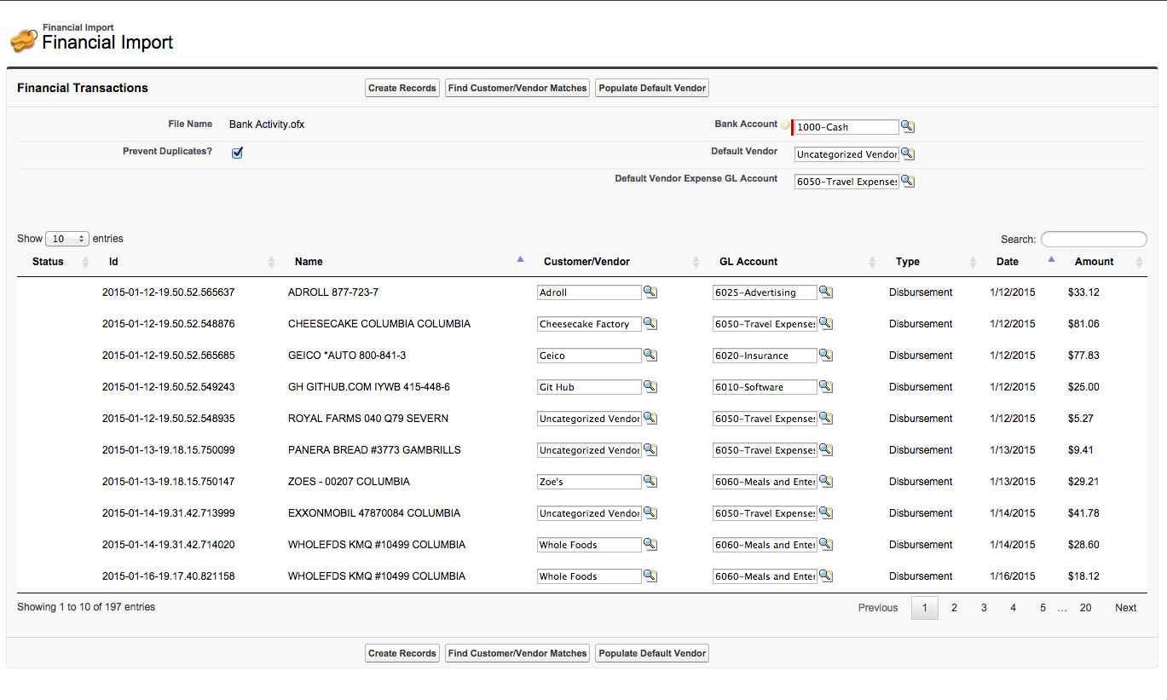This screenshot has height=700, width=1167.
Task: Toggle sort order on Date column
Action: [1050, 261]
